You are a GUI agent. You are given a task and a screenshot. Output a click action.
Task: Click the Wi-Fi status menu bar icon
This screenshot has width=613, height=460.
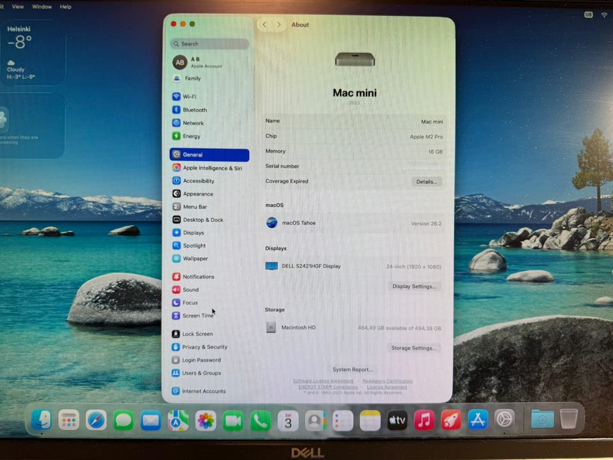coord(604,15)
